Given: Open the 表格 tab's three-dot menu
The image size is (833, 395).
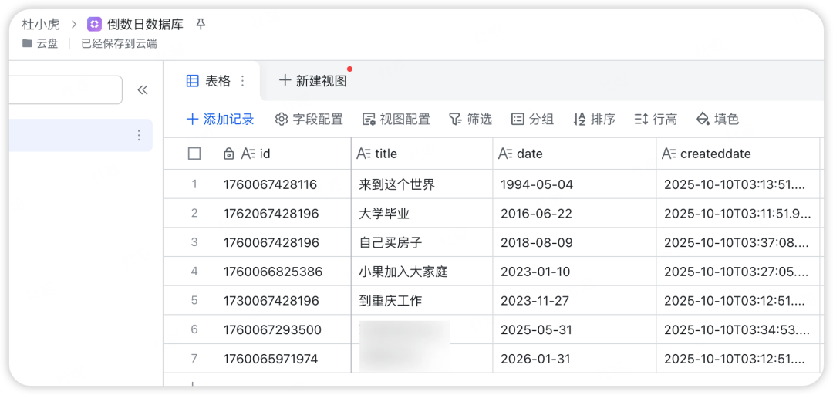Looking at the screenshot, I should pos(243,81).
